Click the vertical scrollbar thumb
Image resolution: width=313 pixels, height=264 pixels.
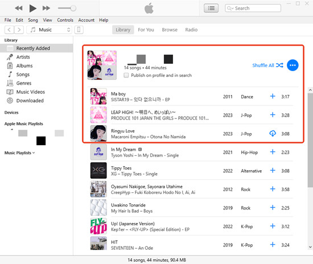pyautogui.click(x=310, y=140)
